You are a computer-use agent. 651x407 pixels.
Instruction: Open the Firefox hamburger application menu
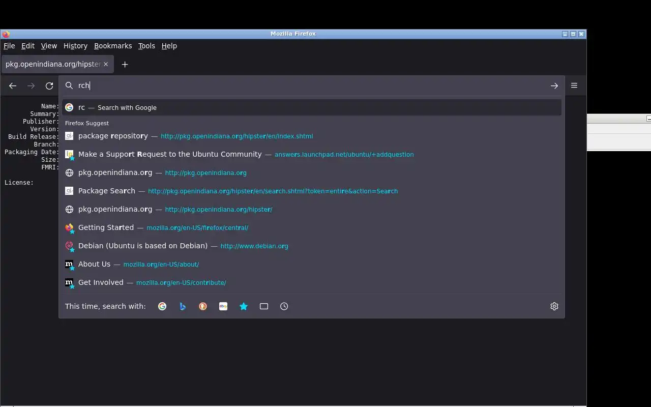click(574, 85)
